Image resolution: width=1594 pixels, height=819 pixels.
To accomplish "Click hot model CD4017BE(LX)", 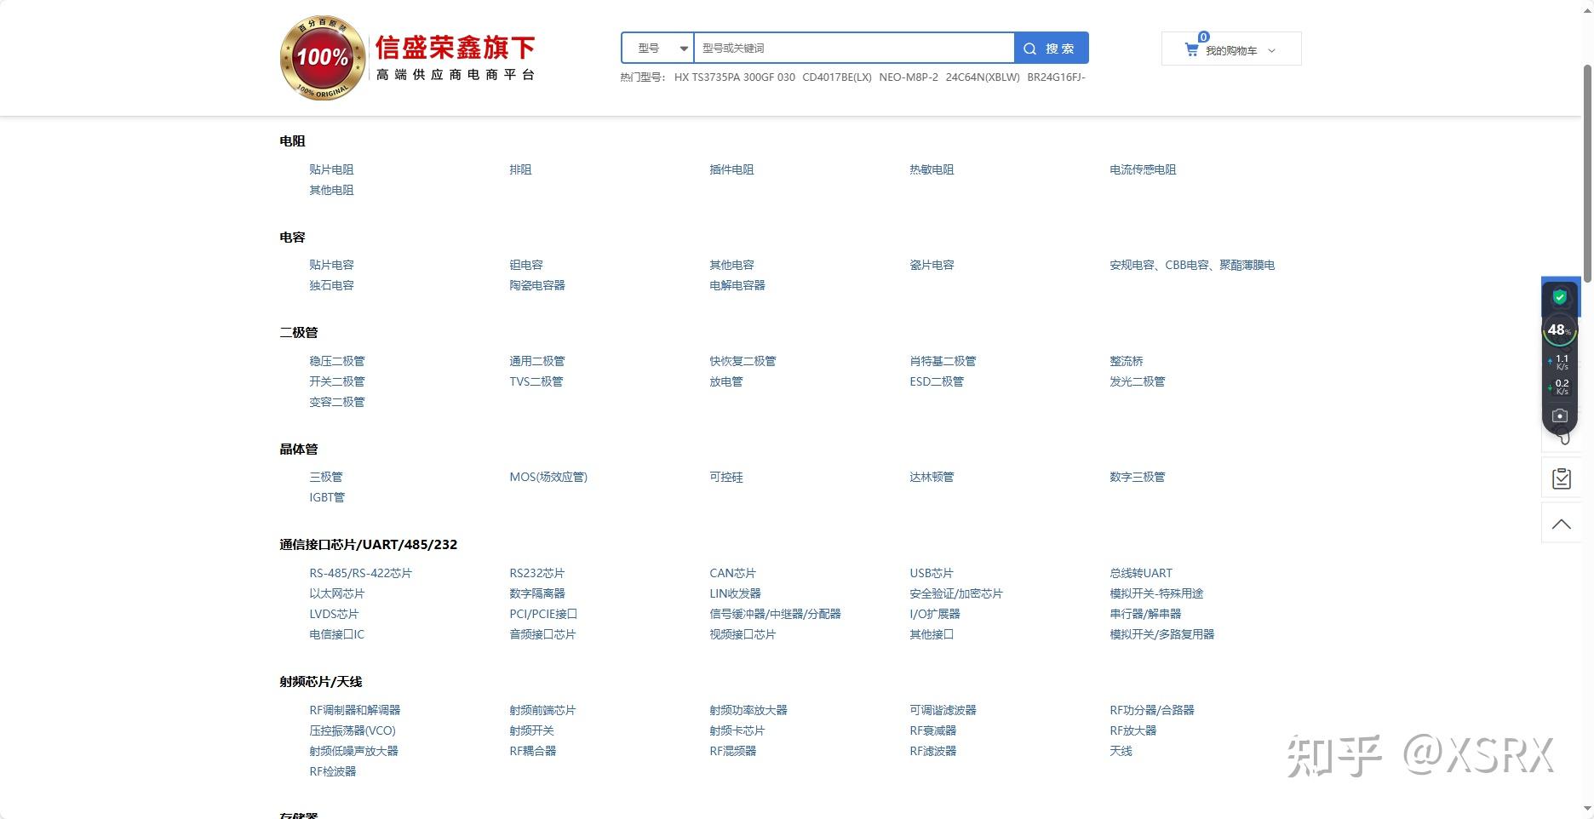I will [x=837, y=77].
